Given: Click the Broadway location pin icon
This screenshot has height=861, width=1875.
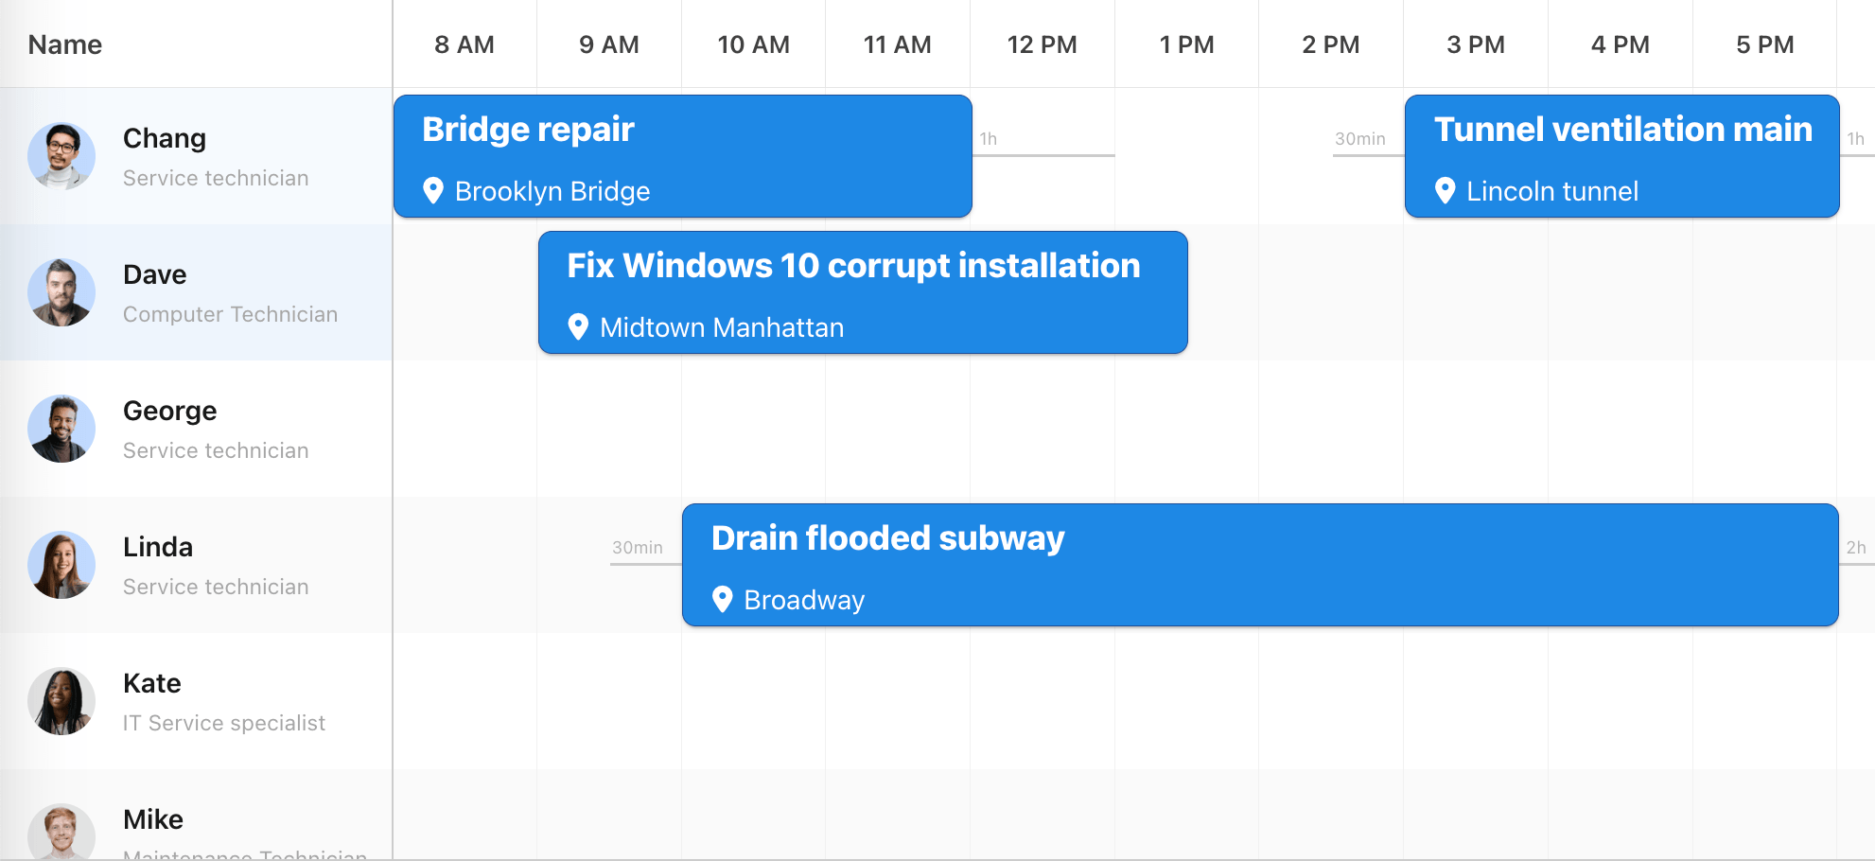Looking at the screenshot, I should coord(723,599).
